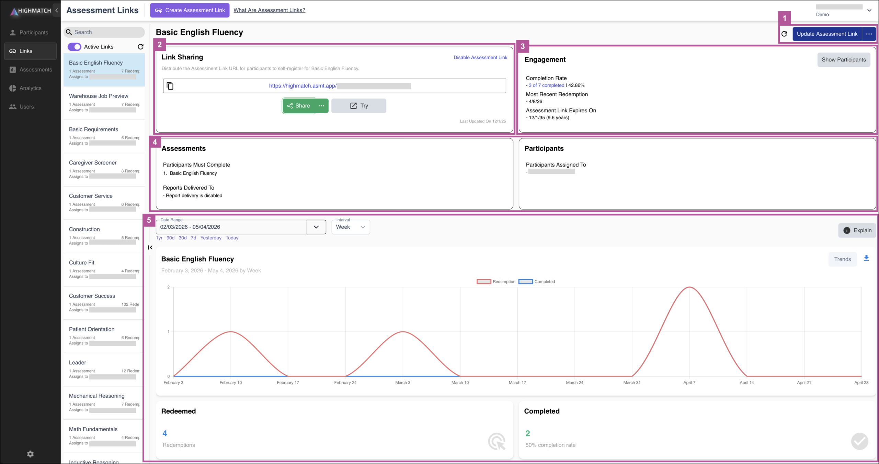Copy the assessment link URL
The width and height of the screenshot is (879, 464).
pyautogui.click(x=170, y=86)
